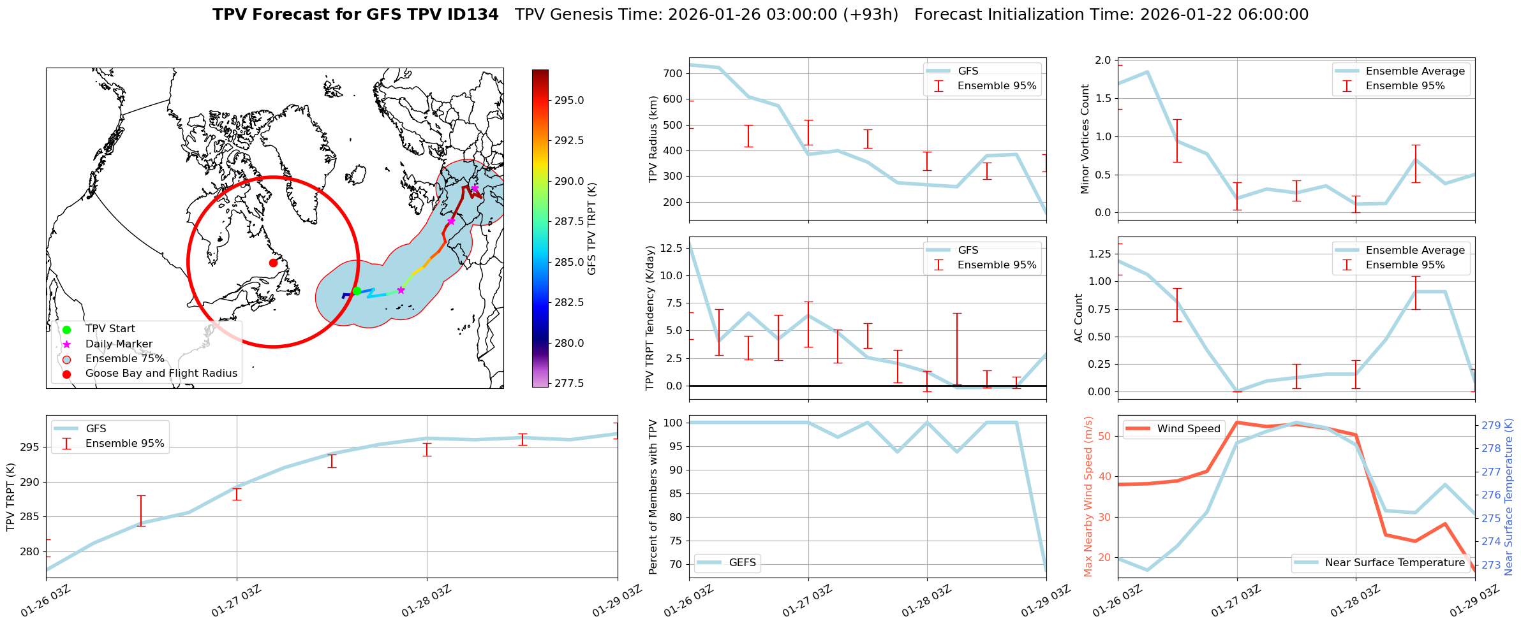1521x626 pixels.
Task: Select the Ensemble 75% marker in map legend
Action: 66,359
